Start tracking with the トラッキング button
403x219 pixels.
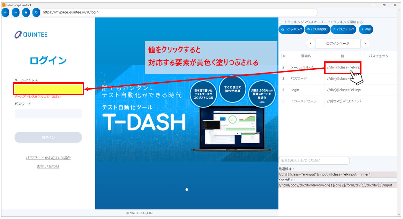(x=291, y=30)
